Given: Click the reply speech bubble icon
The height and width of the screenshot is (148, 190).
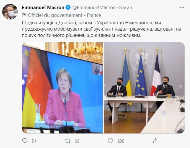Looking at the screenshot, I should click(25, 141).
